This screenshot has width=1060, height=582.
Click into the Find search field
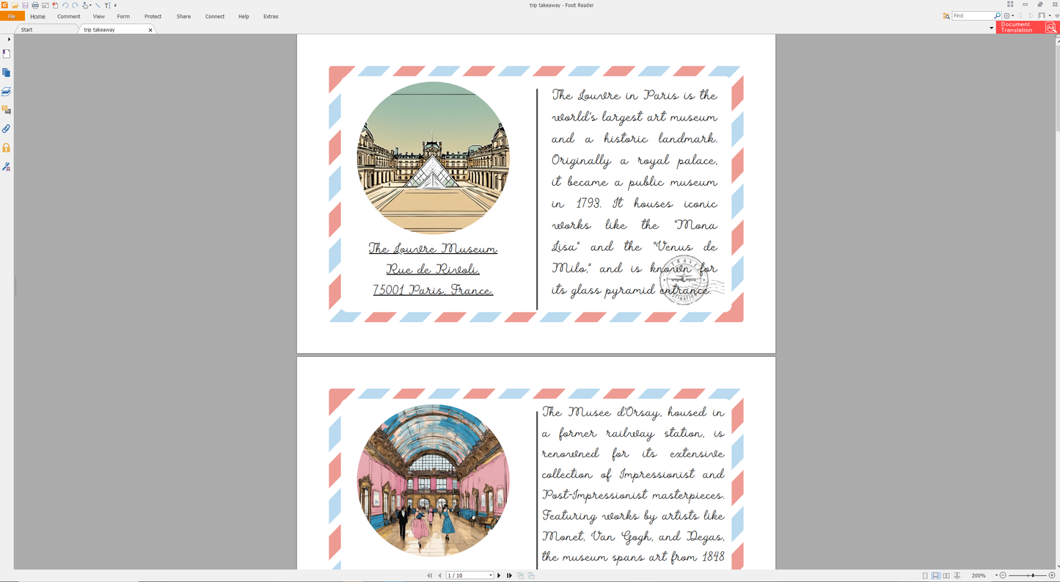pos(973,15)
